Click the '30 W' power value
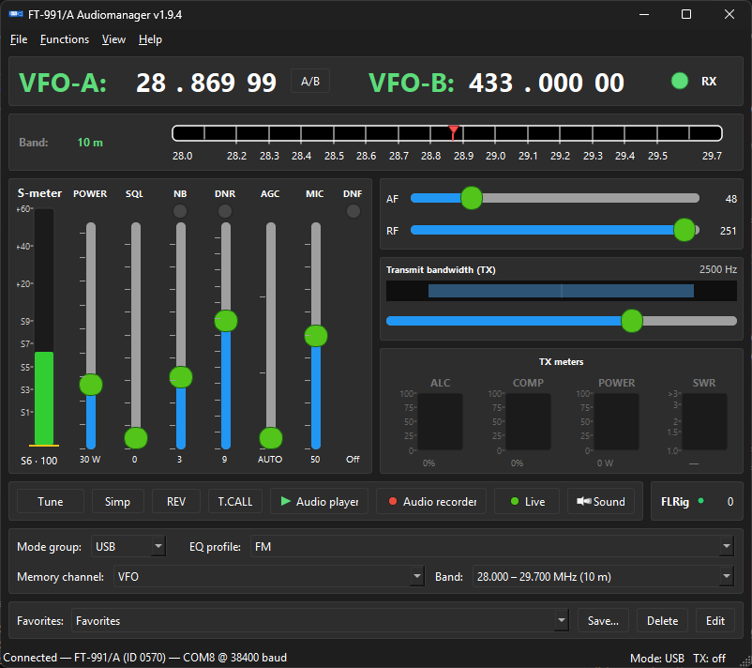 click(90, 460)
